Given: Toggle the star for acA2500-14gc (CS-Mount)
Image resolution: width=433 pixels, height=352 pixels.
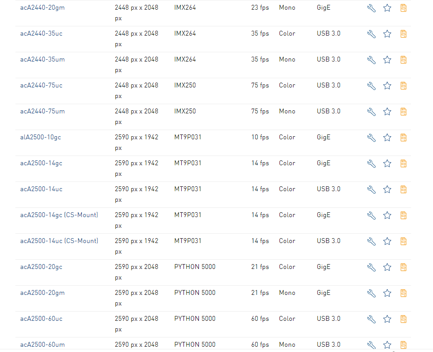Looking at the screenshot, I should tap(387, 215).
